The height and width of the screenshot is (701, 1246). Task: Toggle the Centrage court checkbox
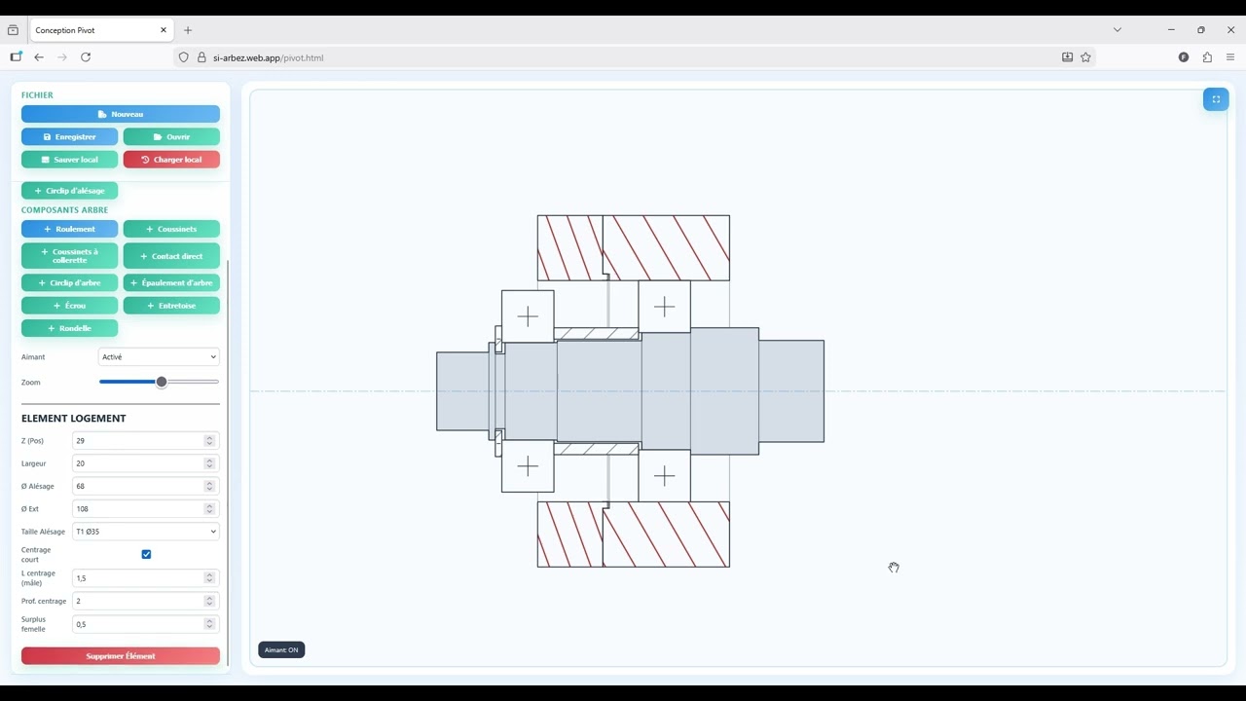pyautogui.click(x=146, y=554)
